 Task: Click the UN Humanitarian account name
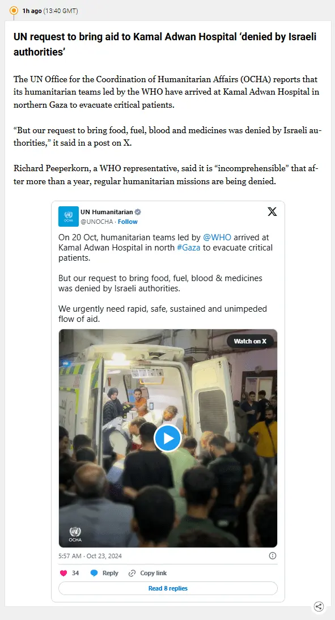point(107,212)
